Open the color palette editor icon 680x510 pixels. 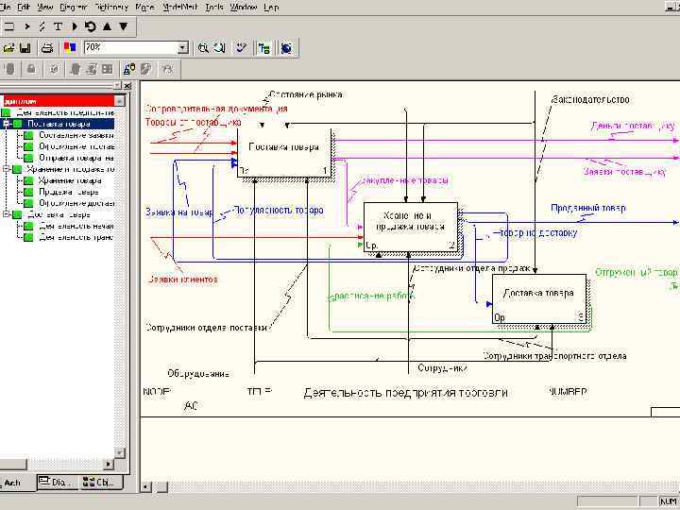(69, 47)
